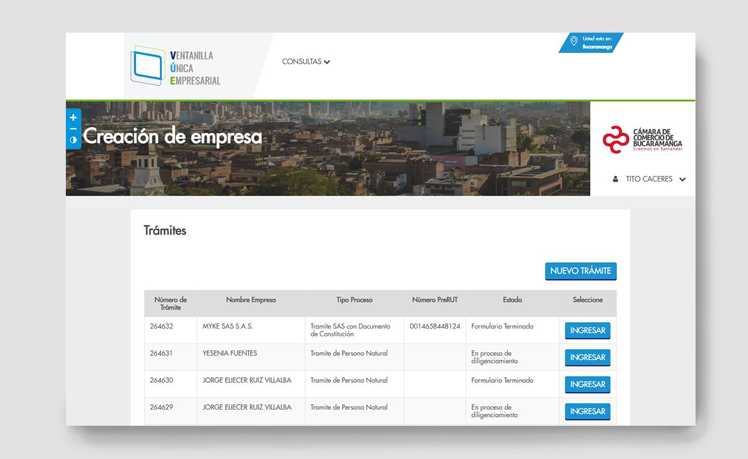The image size is (748, 459).
Task: Decrease font size with minus icon
Action: point(73,129)
